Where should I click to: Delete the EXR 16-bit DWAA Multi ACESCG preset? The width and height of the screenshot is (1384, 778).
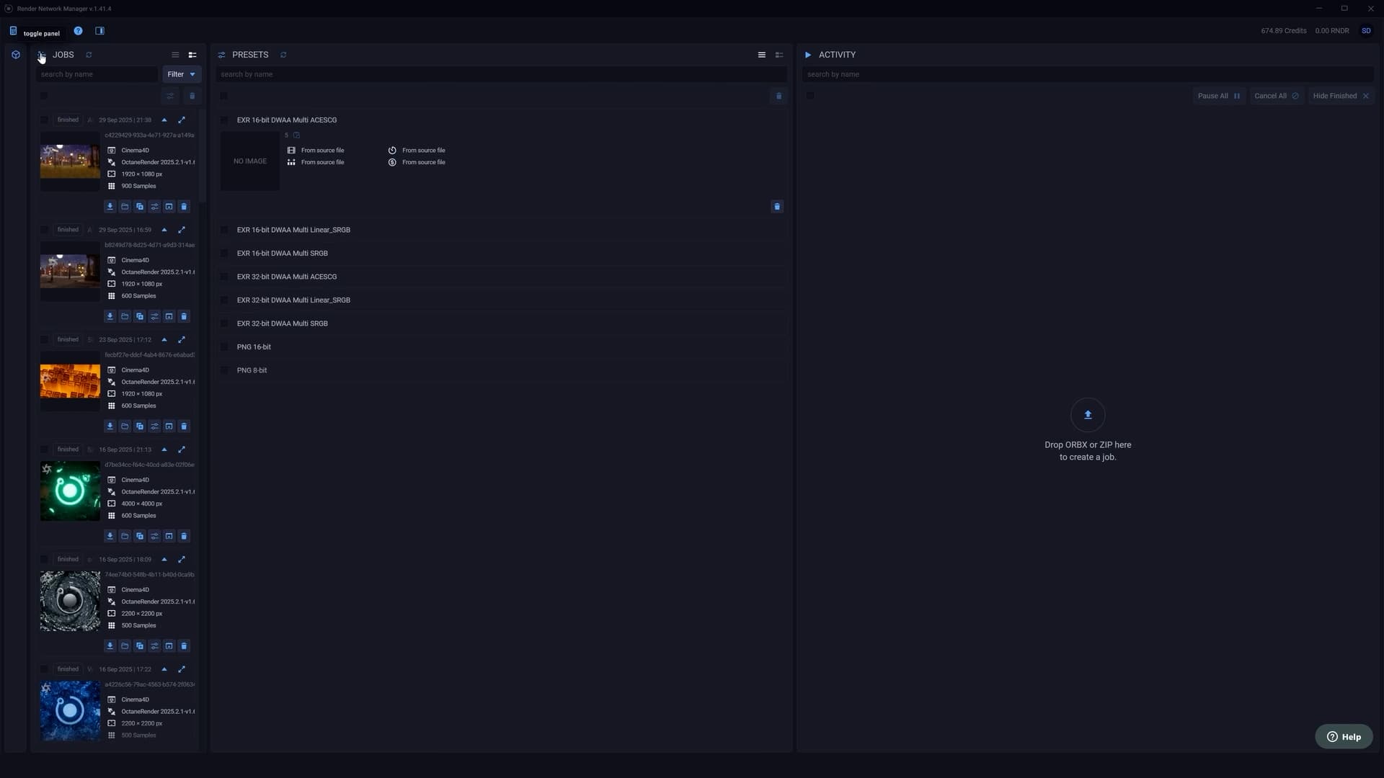click(x=777, y=207)
